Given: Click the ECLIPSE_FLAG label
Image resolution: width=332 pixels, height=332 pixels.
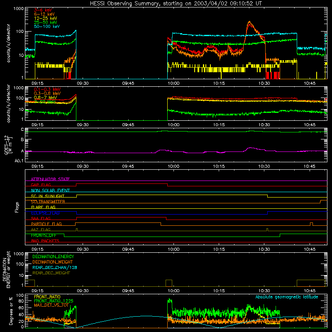Looking at the screenshot, I should [x=45, y=213].
